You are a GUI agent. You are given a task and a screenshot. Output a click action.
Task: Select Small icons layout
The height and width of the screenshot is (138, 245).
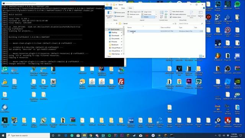(x=146, y=15)
